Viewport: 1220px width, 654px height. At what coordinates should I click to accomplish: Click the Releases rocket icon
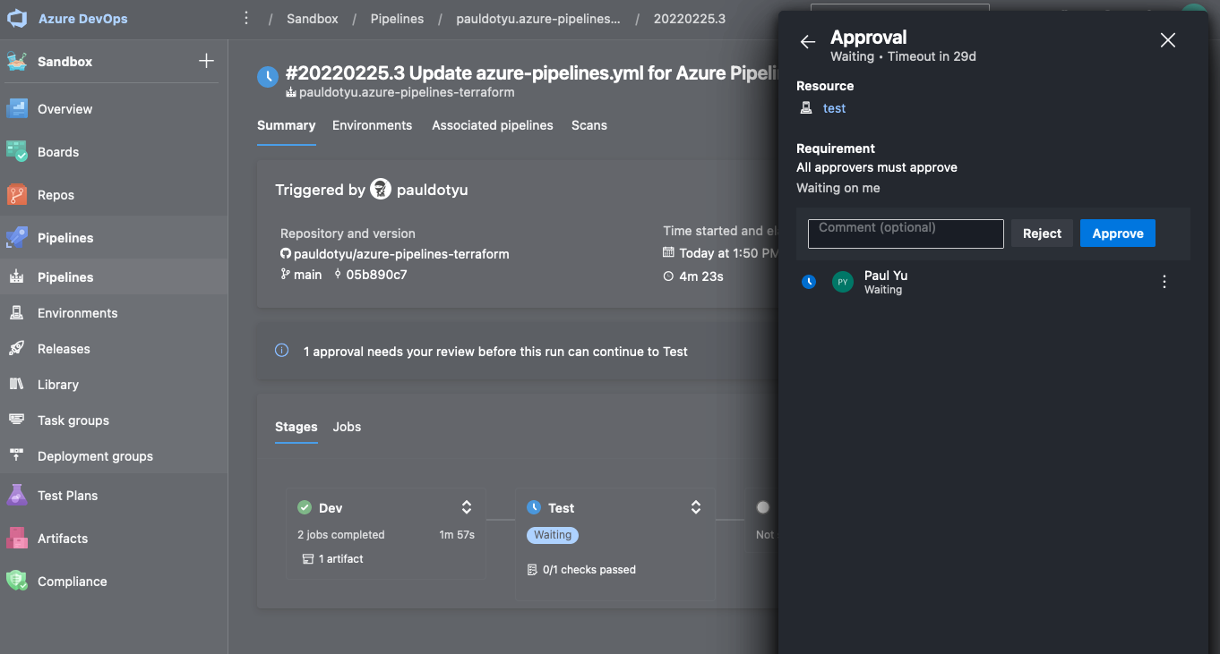(17, 349)
